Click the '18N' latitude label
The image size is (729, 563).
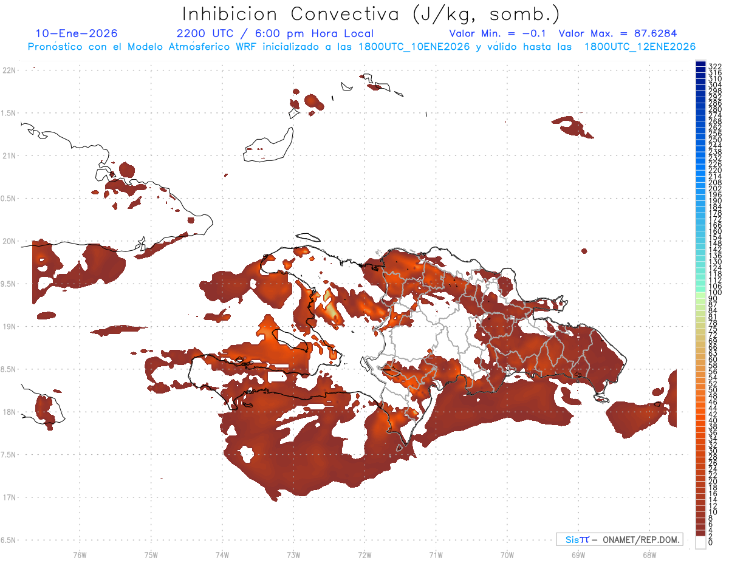pos(9,412)
